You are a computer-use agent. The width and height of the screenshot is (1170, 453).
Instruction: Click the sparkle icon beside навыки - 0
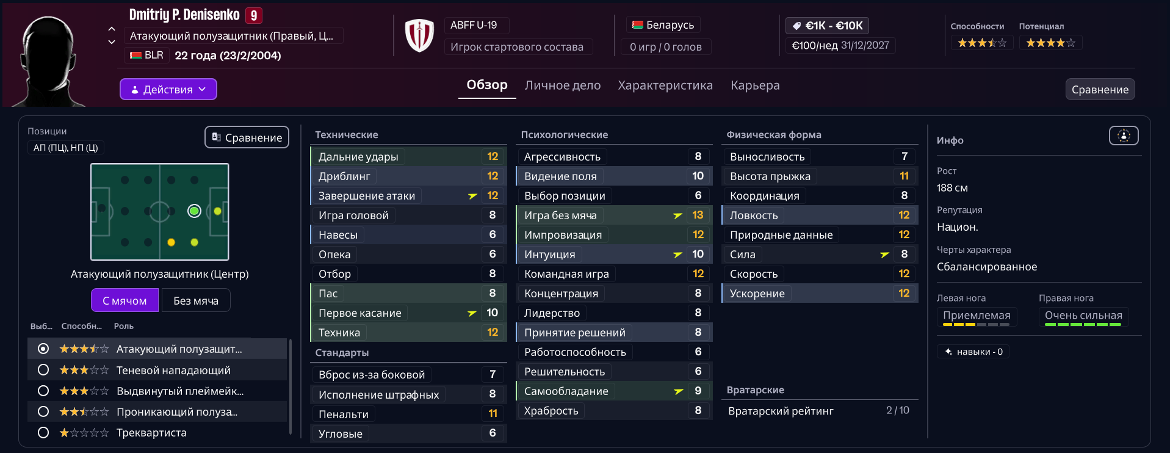click(948, 352)
